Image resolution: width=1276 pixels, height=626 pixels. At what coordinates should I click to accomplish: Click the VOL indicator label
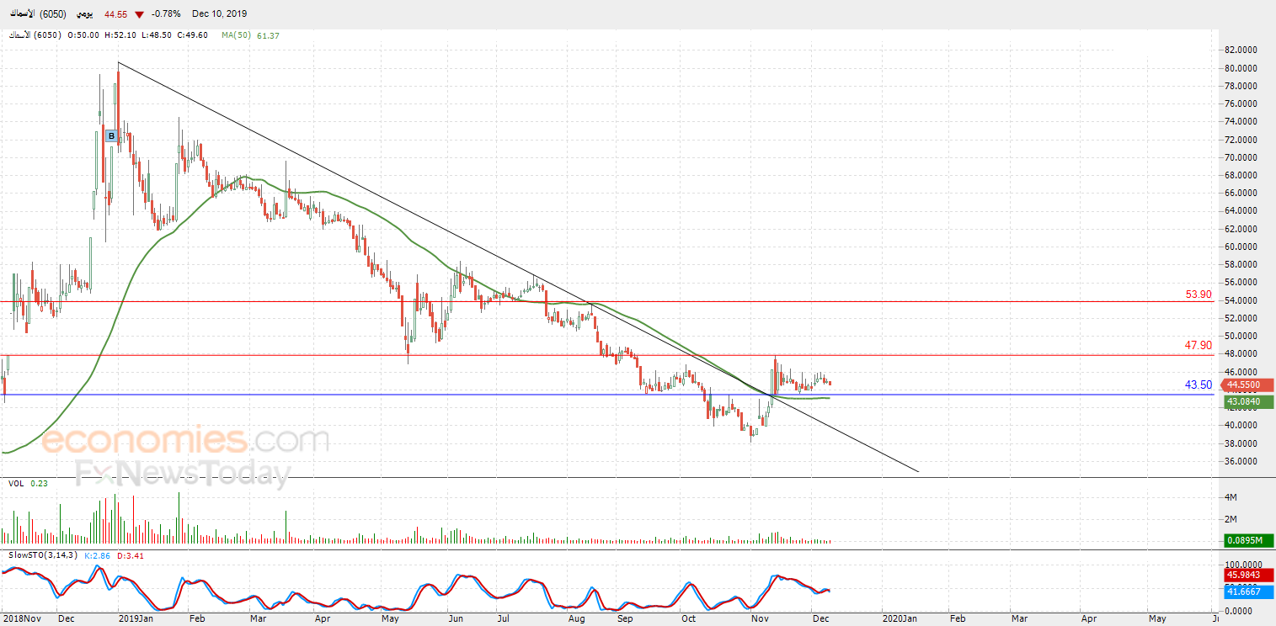[16, 484]
